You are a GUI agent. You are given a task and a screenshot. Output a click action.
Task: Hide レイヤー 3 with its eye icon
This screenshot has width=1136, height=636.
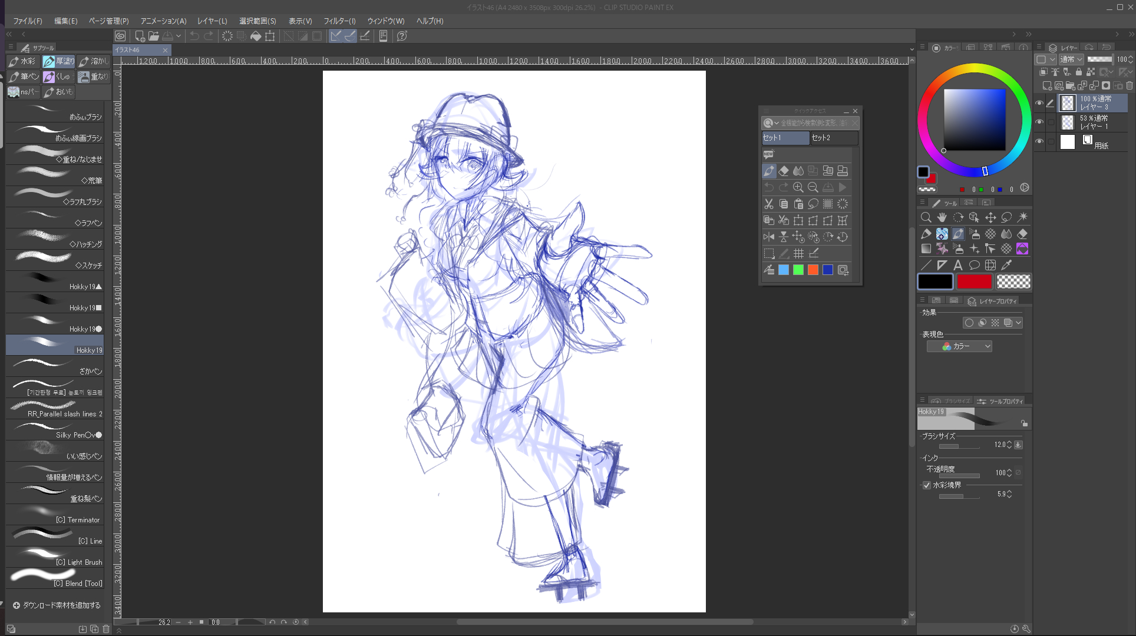pos(1039,103)
